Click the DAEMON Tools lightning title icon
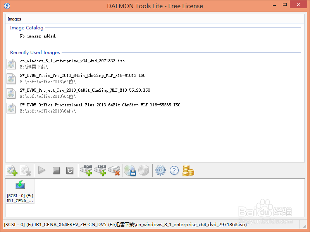310x232 pixels. click(x=7, y=6)
